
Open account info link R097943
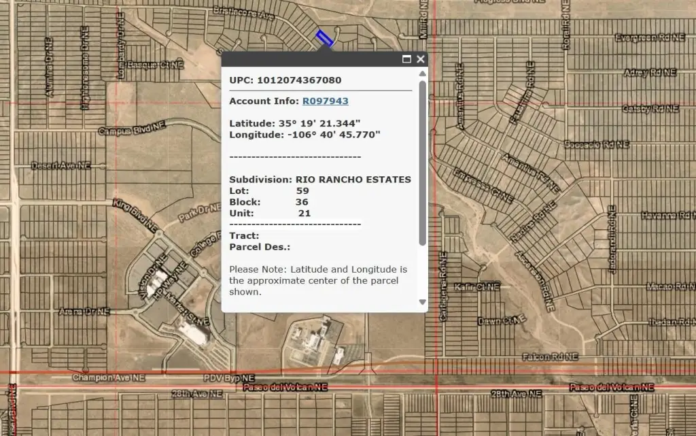[x=325, y=101]
